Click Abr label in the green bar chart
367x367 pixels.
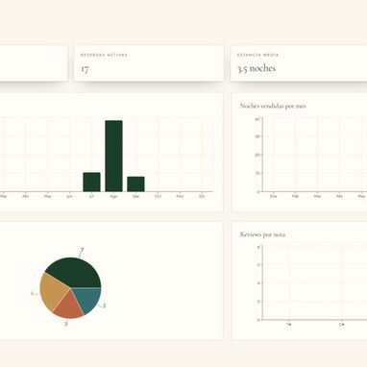click(25, 196)
